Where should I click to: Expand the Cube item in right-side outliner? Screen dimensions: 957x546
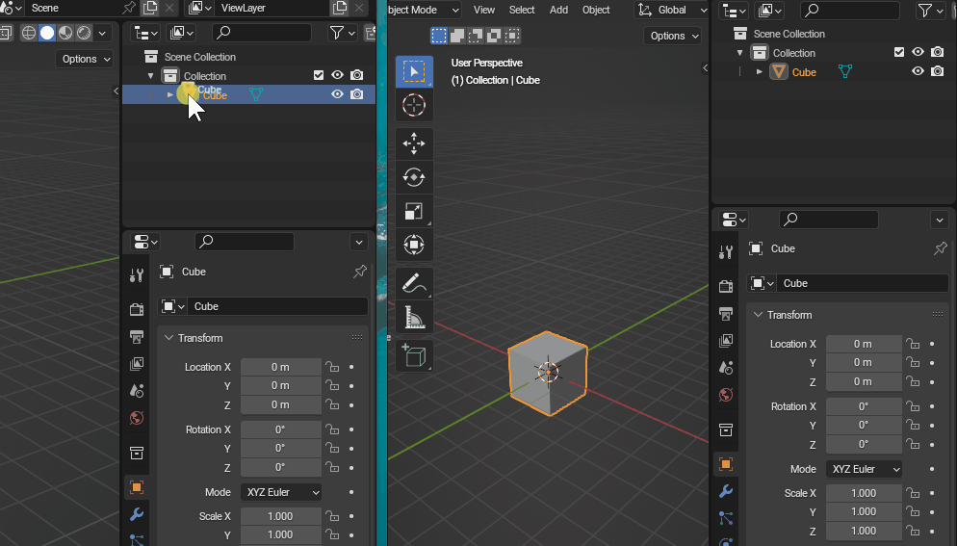tap(760, 72)
